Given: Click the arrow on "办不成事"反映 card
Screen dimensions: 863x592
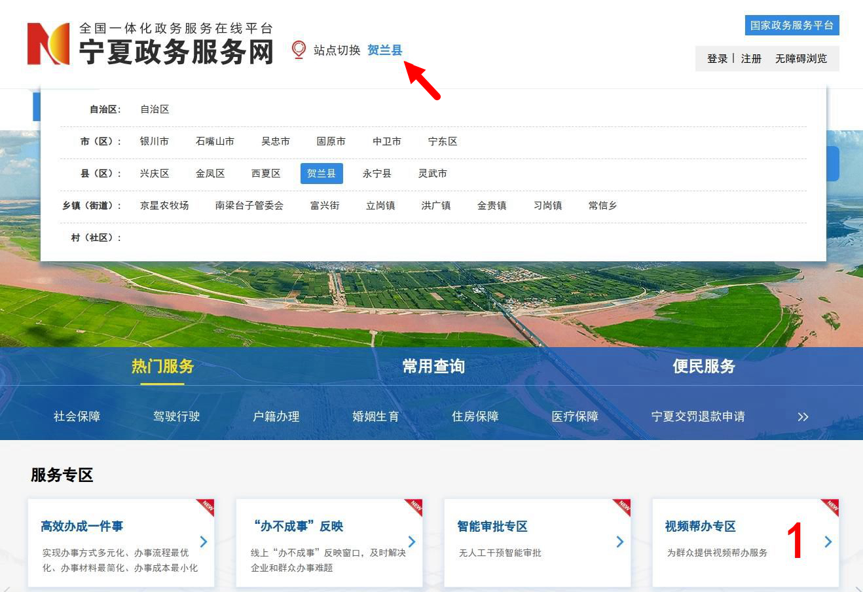Looking at the screenshot, I should click(412, 542).
